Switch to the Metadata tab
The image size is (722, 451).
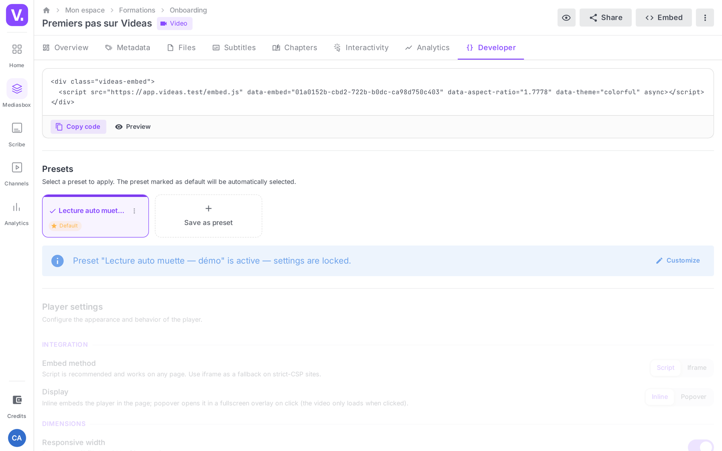[x=128, y=47]
